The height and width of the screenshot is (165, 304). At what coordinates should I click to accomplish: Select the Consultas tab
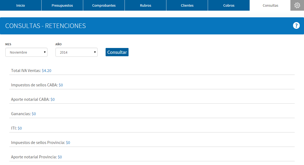tap(270, 5)
